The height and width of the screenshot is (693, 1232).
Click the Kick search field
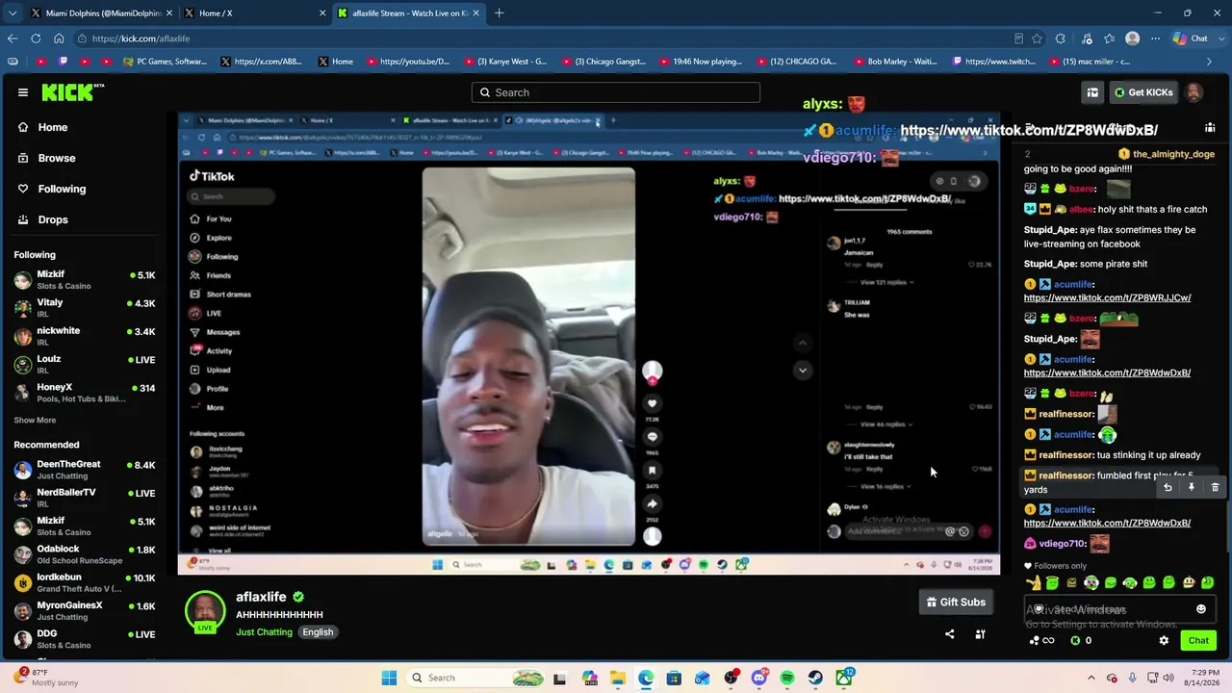(616, 92)
